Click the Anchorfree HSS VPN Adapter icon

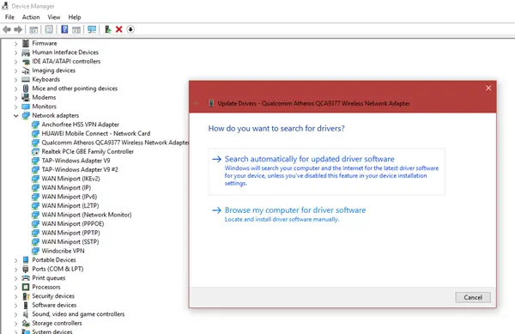tap(35, 124)
